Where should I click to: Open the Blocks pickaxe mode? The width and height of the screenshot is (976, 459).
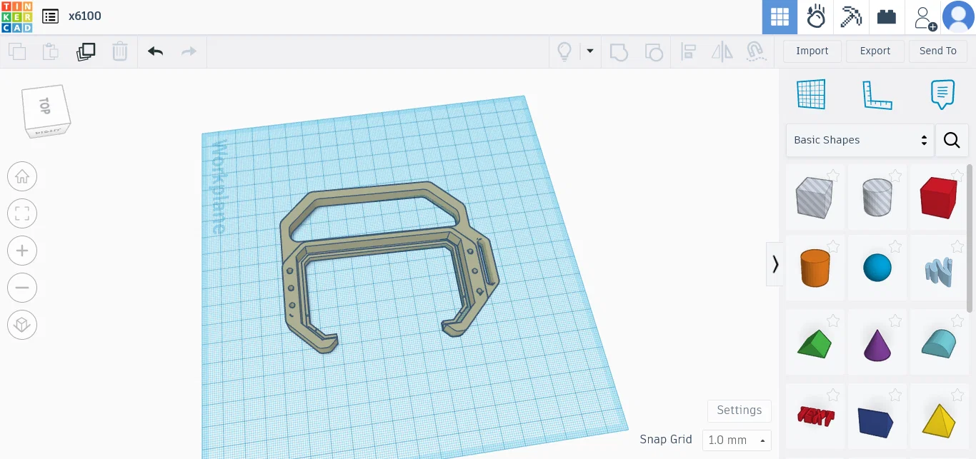(x=852, y=17)
